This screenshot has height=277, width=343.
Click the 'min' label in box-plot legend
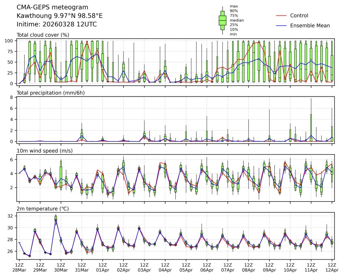[233, 34]
